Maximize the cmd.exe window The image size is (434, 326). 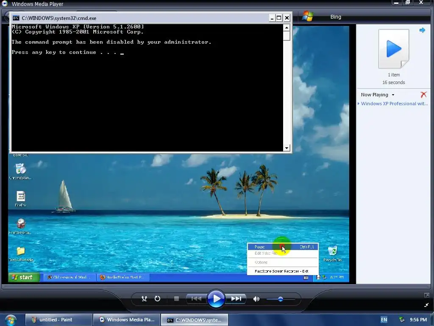point(279,18)
